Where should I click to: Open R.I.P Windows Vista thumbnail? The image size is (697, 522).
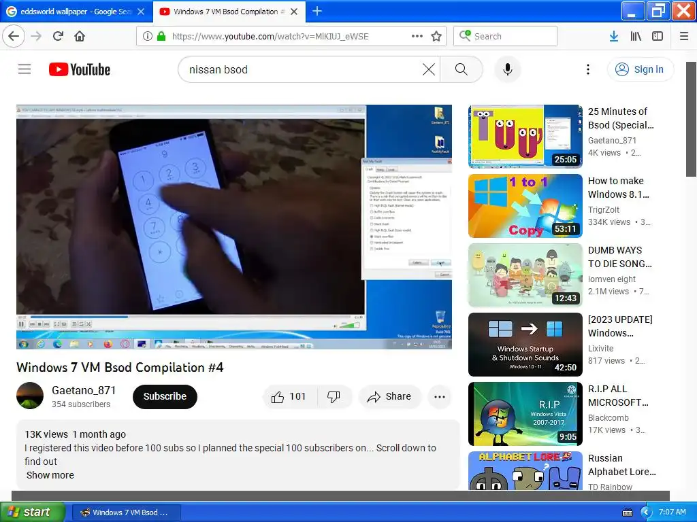coord(525,414)
